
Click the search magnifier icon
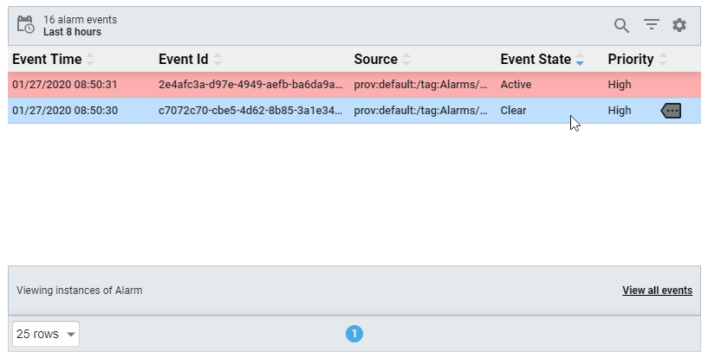point(621,26)
